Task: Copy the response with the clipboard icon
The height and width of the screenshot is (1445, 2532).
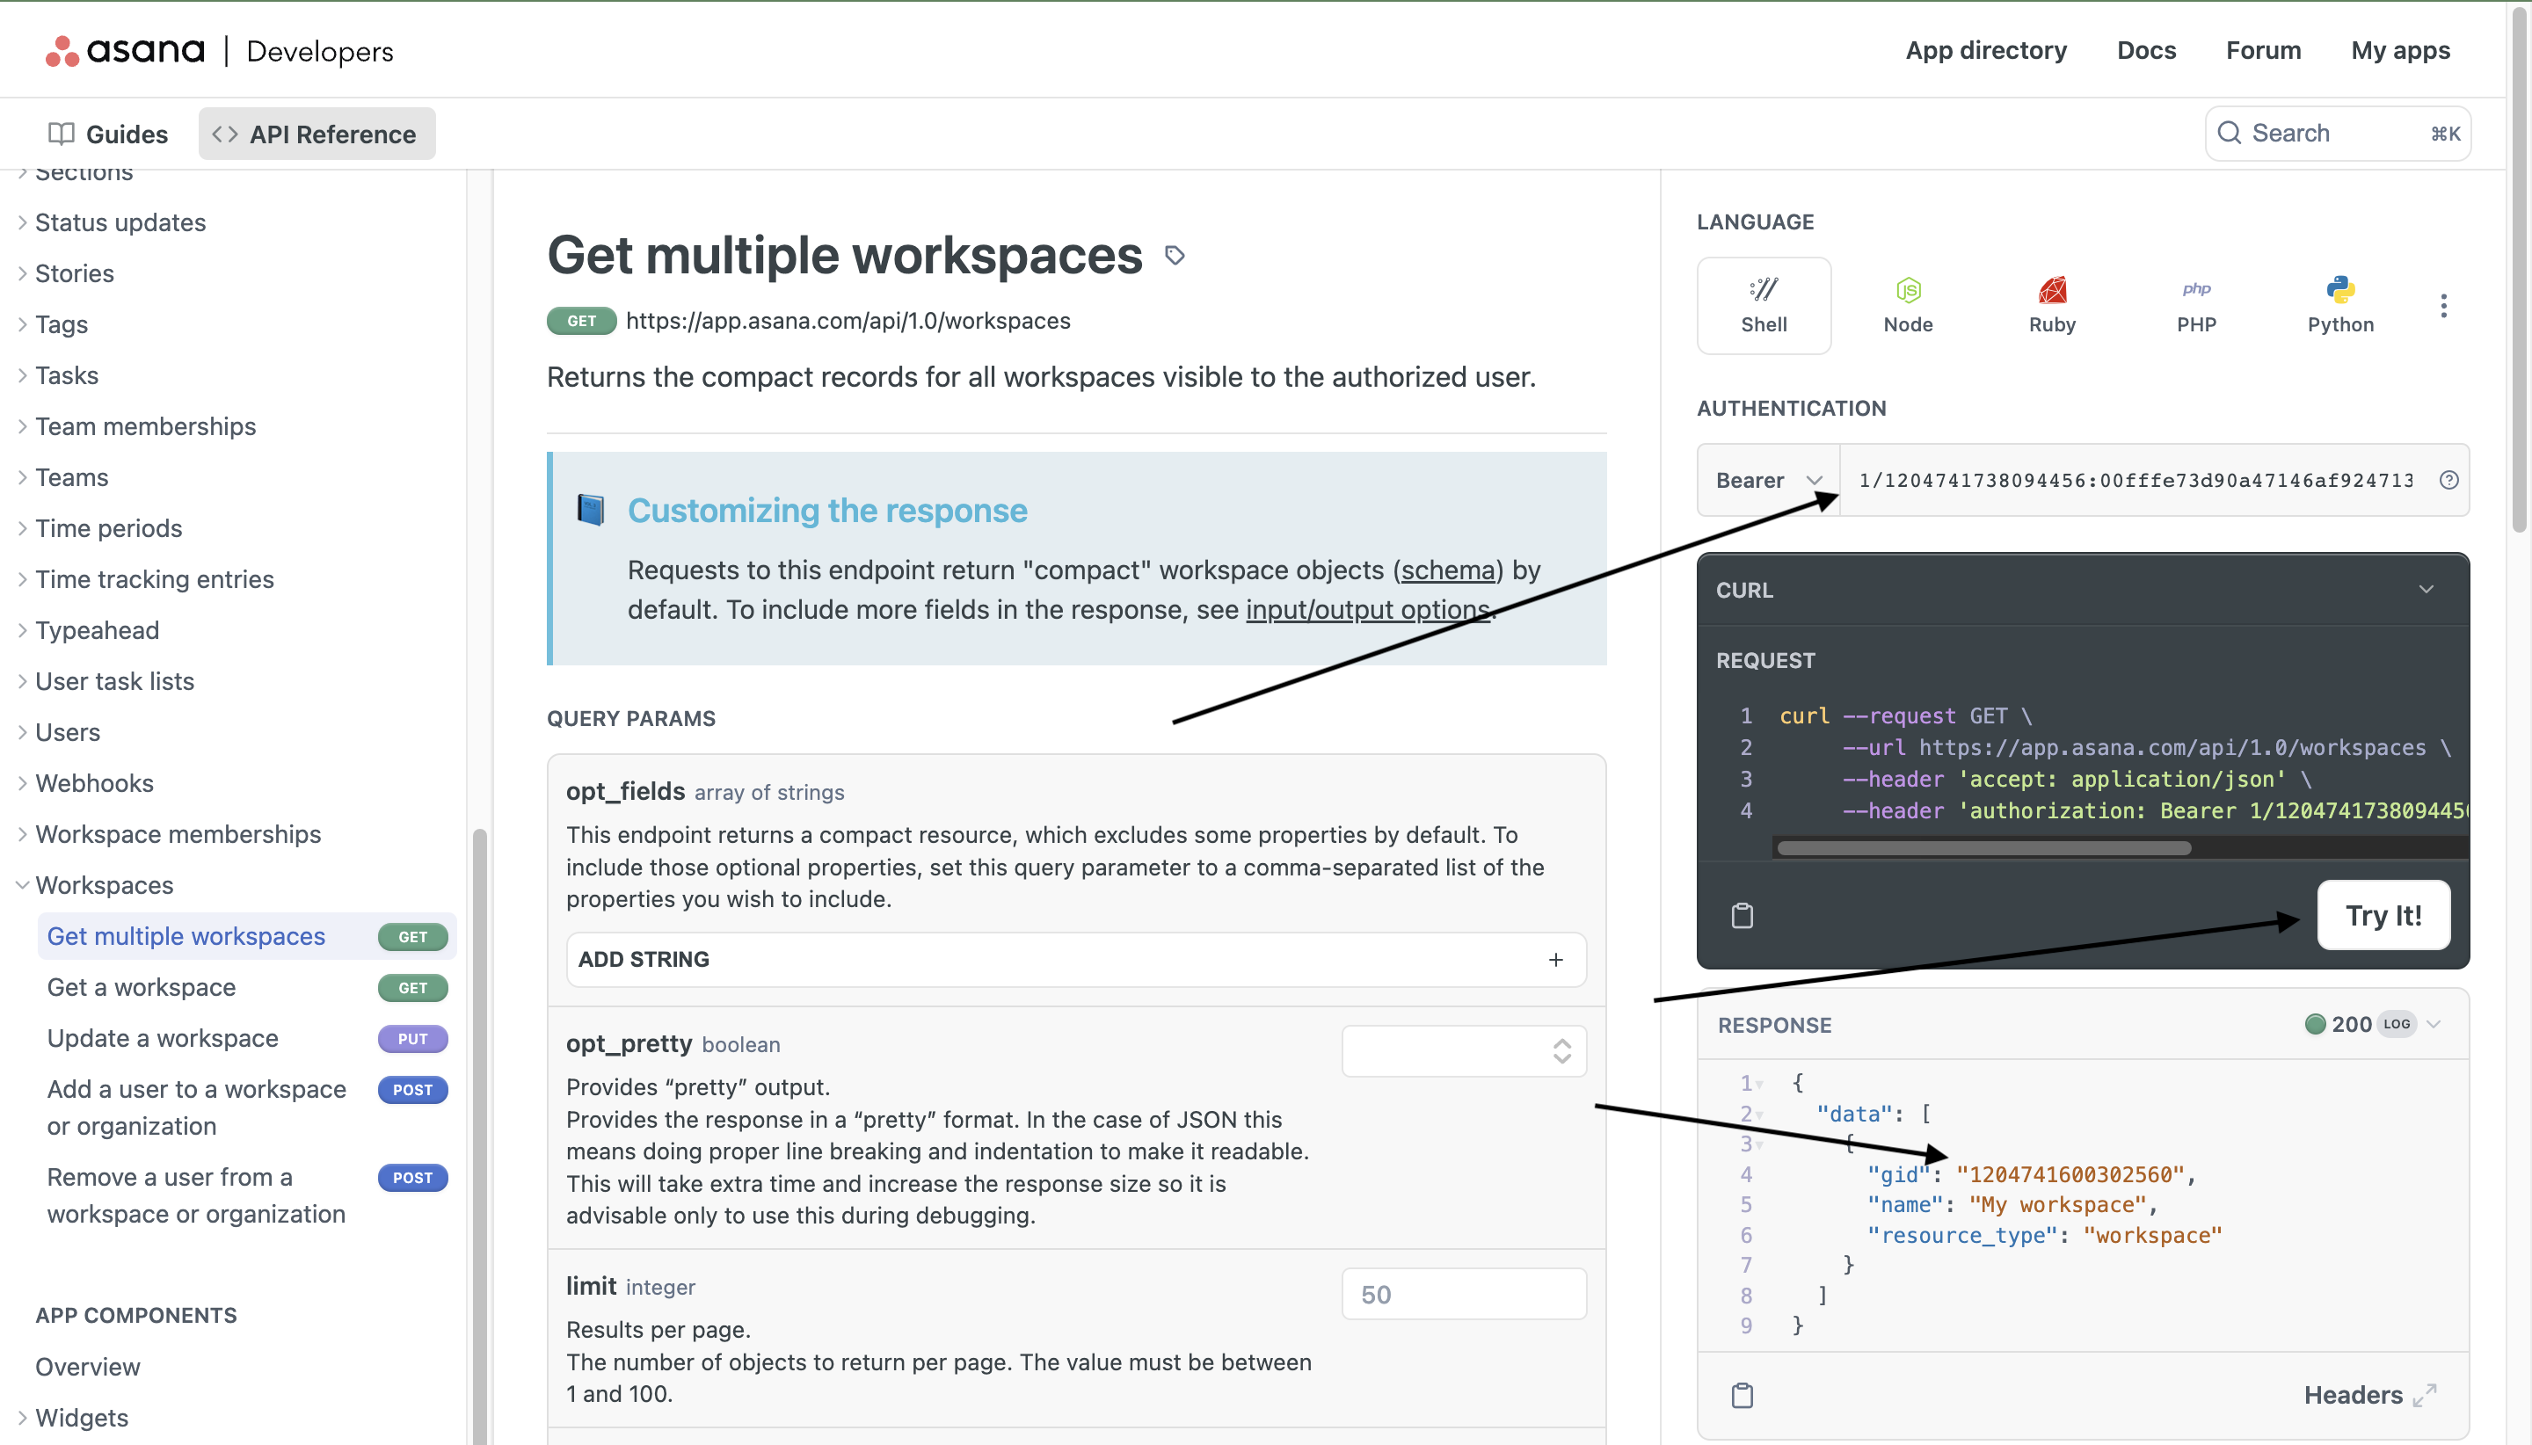Action: click(x=1742, y=1394)
